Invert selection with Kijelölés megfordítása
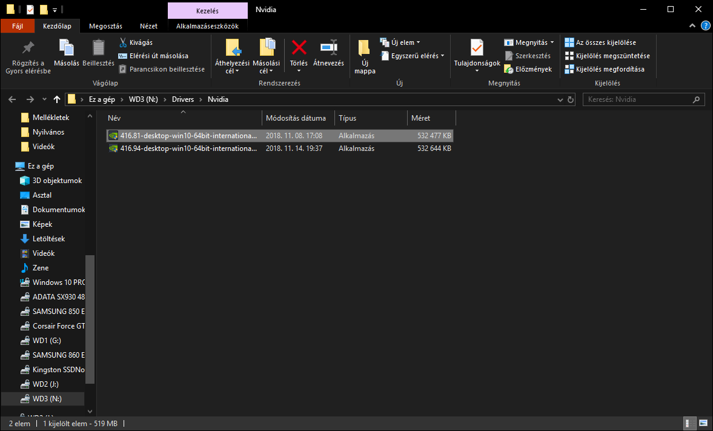 click(x=605, y=69)
